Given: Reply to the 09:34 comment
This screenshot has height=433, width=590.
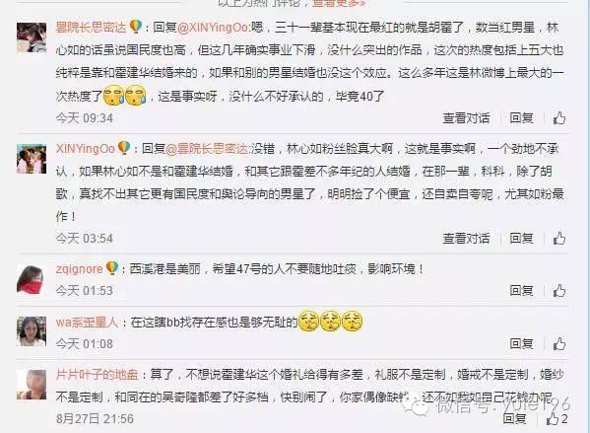Looking at the screenshot, I should point(521,118).
